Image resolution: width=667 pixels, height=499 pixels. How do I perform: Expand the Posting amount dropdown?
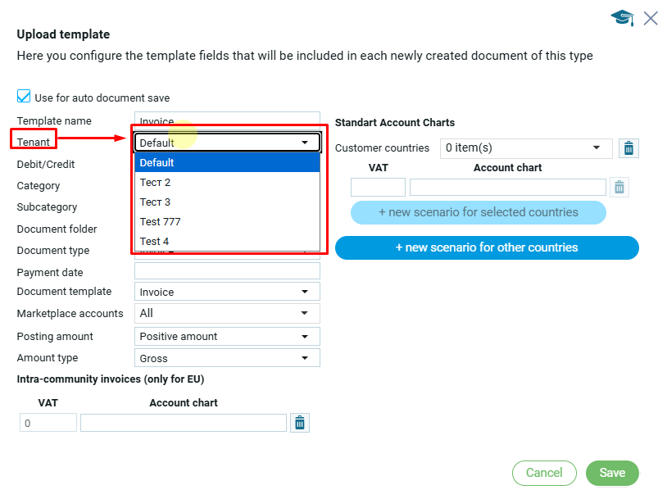click(x=305, y=336)
